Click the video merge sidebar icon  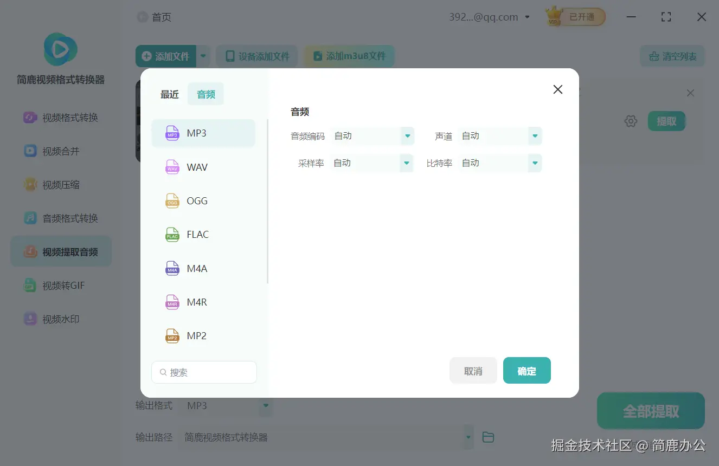tap(30, 151)
